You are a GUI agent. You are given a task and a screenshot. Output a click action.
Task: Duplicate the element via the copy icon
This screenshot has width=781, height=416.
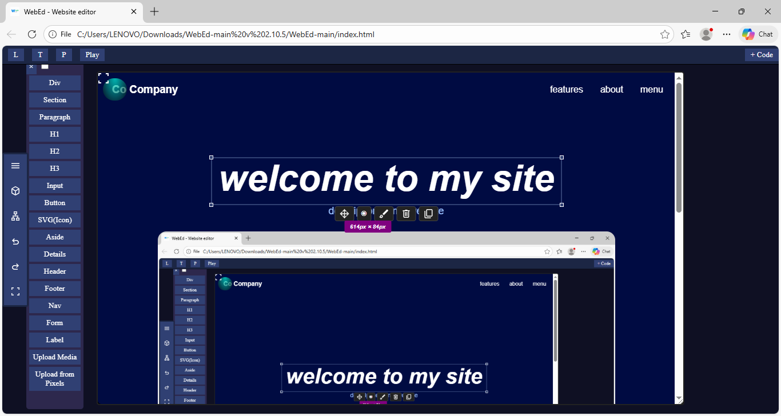pyautogui.click(x=428, y=213)
